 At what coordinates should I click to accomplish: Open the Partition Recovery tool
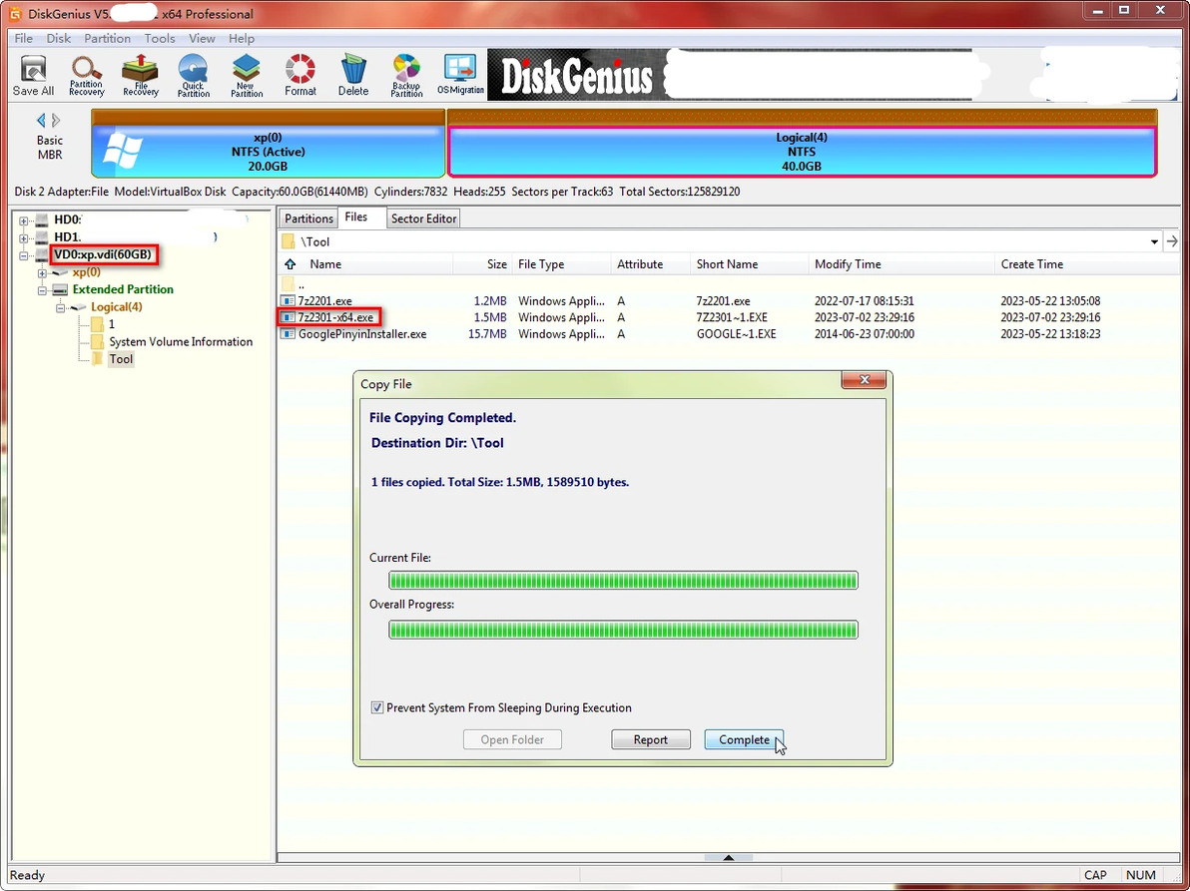(x=87, y=75)
